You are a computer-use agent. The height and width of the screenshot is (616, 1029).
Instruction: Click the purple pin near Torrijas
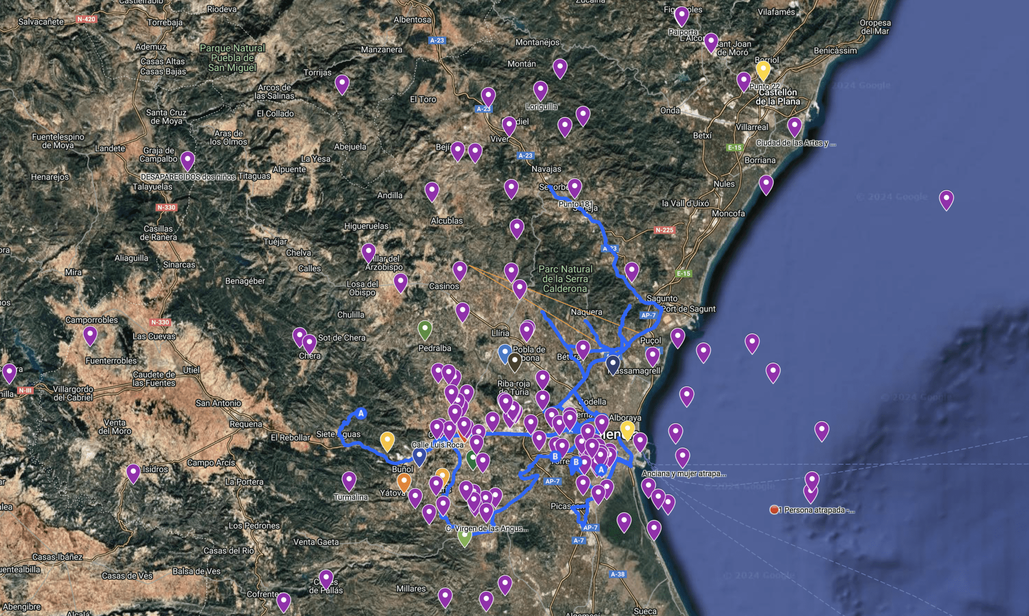point(342,84)
